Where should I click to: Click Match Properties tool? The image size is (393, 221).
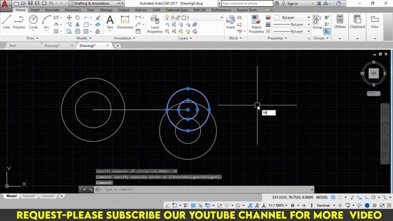tap(256, 24)
